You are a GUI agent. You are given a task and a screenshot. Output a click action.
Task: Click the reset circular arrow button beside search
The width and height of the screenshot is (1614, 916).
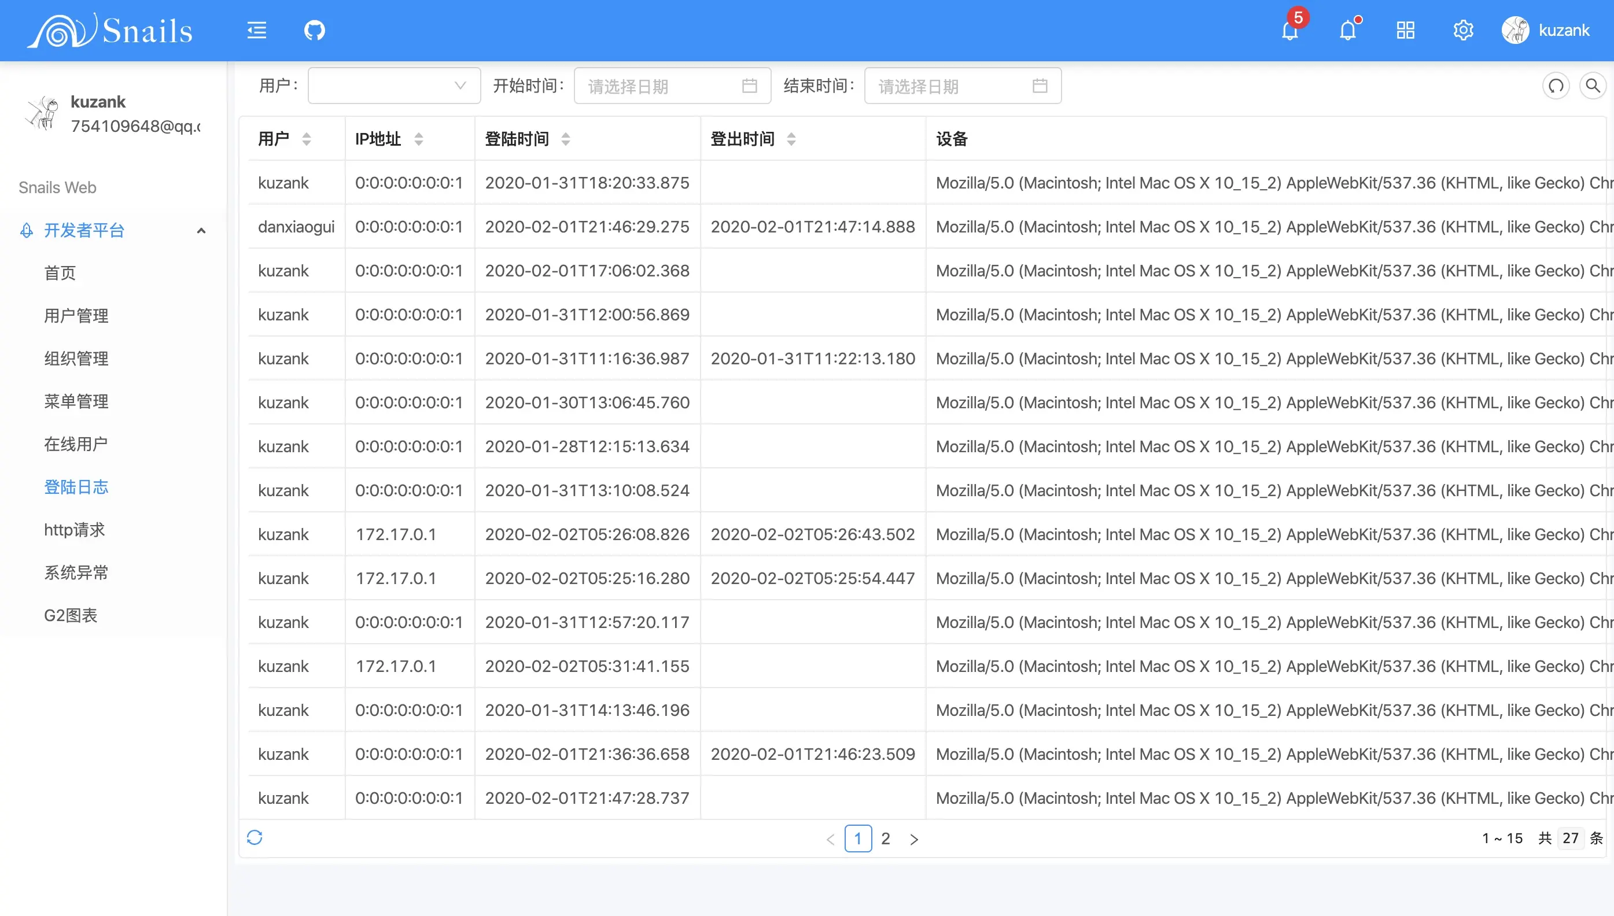tap(1556, 86)
